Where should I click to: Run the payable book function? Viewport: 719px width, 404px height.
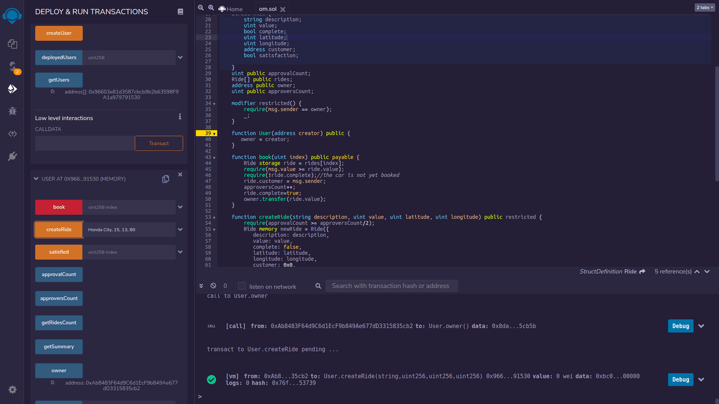click(59, 207)
